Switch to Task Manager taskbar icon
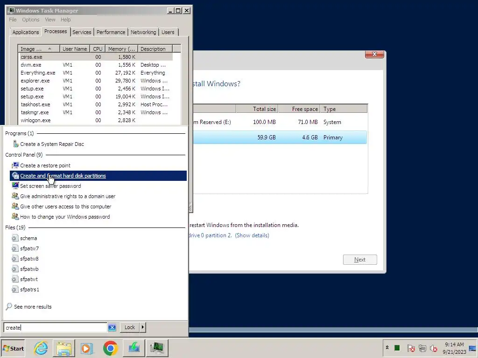 pos(157,348)
